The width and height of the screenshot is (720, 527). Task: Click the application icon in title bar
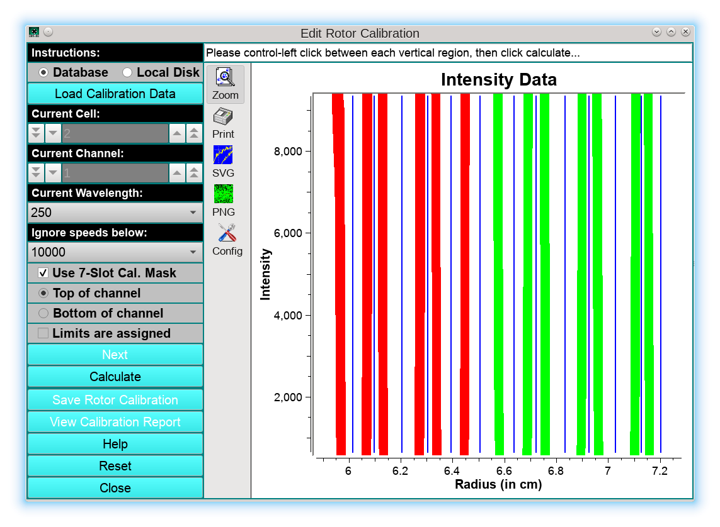coord(34,32)
